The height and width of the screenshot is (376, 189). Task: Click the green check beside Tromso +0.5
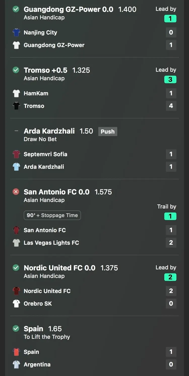(x=16, y=70)
